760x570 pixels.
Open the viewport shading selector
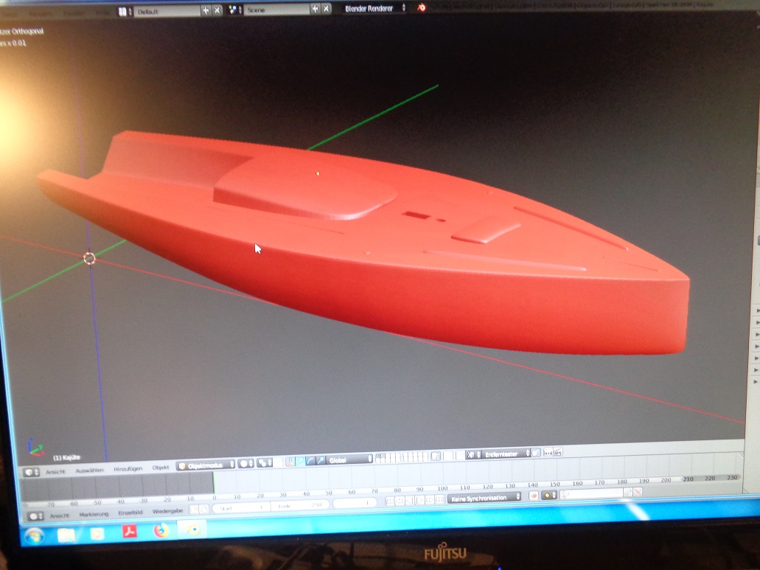coord(245,463)
